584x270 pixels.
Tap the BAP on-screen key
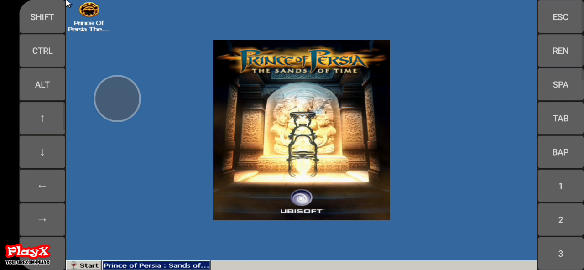point(560,152)
